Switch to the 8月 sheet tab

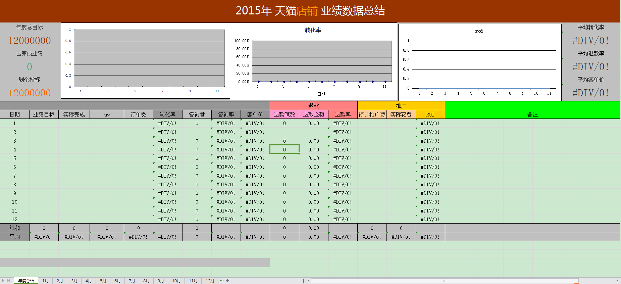[146, 281]
